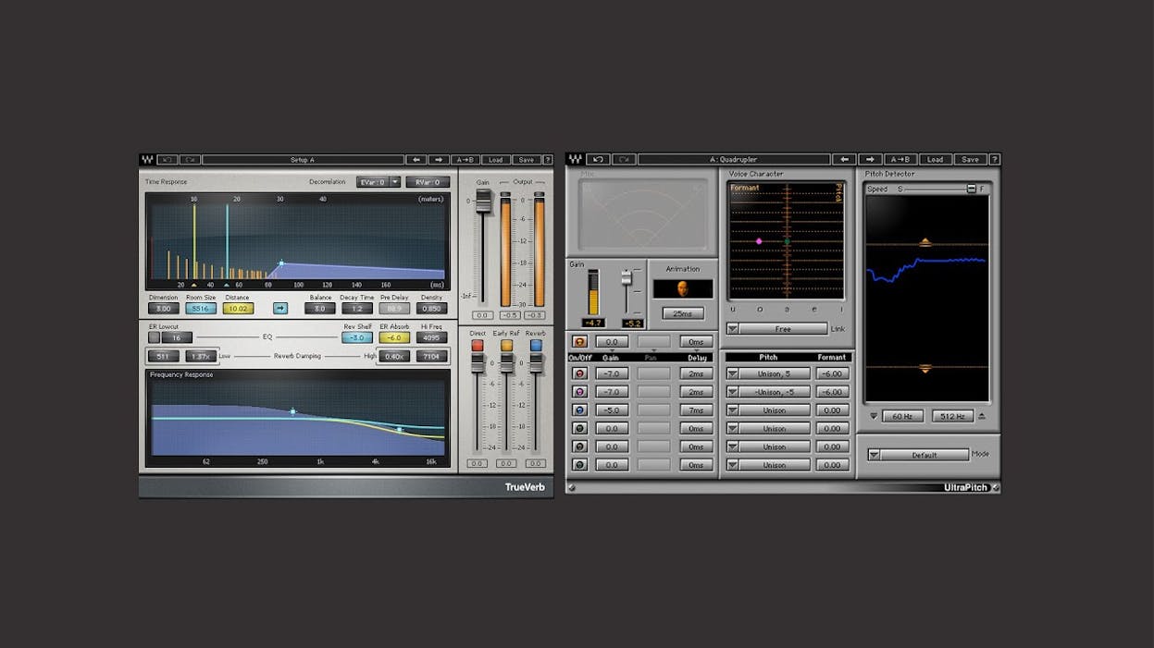
Task: Click TrueVerb's redo arrow icon
Action: [x=192, y=159]
